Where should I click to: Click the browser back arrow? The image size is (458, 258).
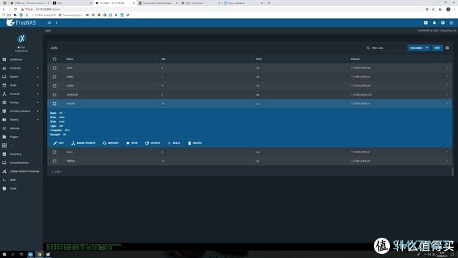tap(4, 9)
